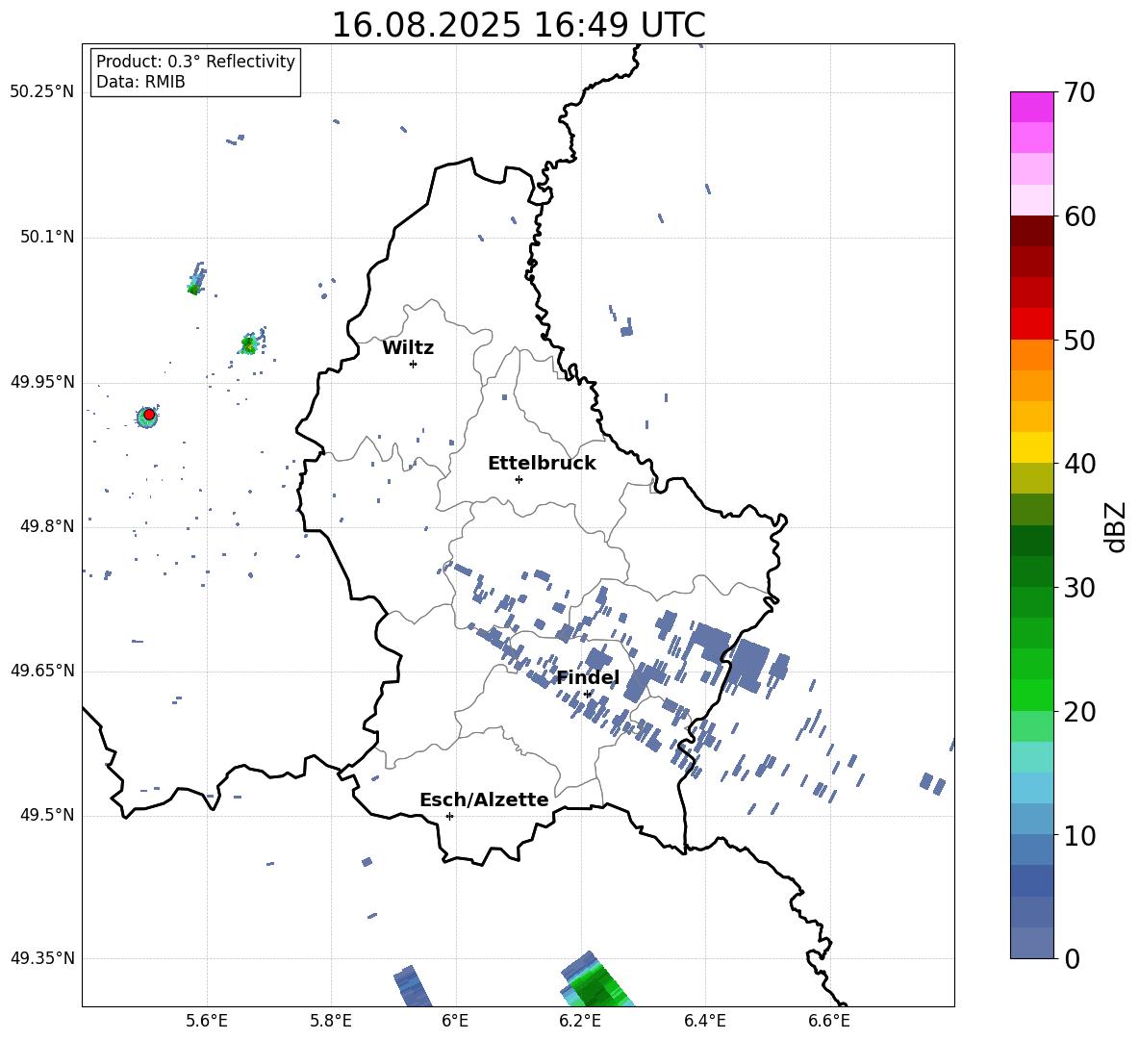Click the 30 value on colorbar
1139x1040 pixels.
click(1079, 588)
